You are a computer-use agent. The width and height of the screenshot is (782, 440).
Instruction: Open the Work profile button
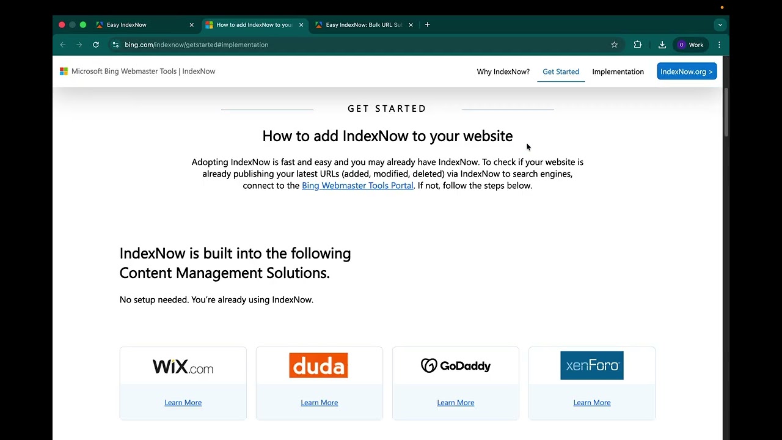pyautogui.click(x=691, y=45)
